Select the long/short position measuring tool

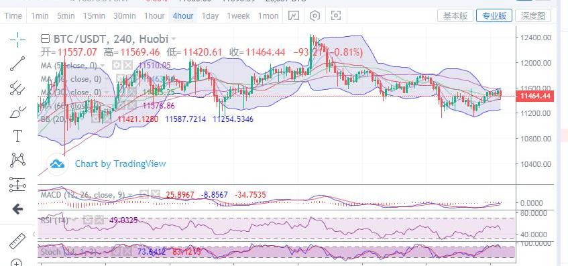(17, 184)
